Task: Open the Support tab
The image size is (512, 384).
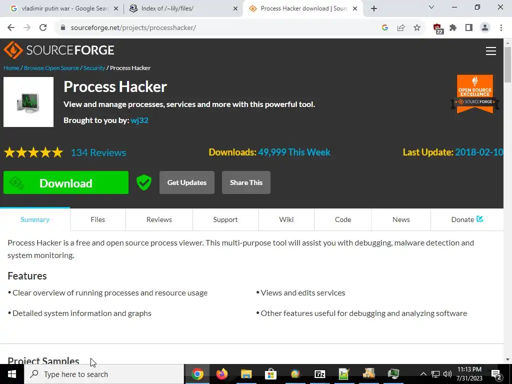Action: coord(225,219)
